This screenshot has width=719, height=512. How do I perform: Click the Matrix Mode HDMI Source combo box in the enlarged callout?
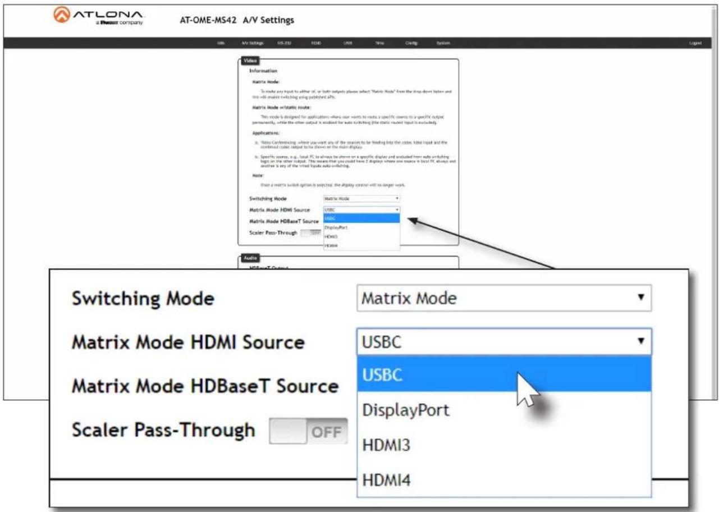[504, 341]
